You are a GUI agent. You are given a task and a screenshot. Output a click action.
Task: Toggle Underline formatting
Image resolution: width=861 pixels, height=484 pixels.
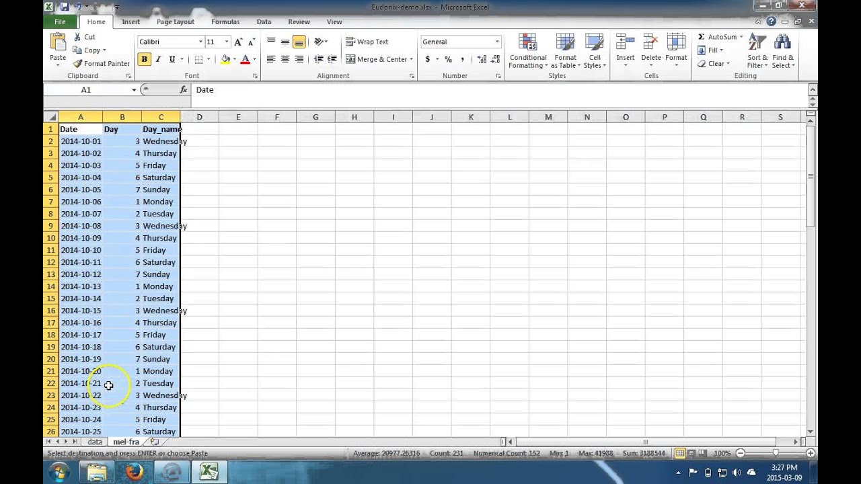tap(172, 59)
